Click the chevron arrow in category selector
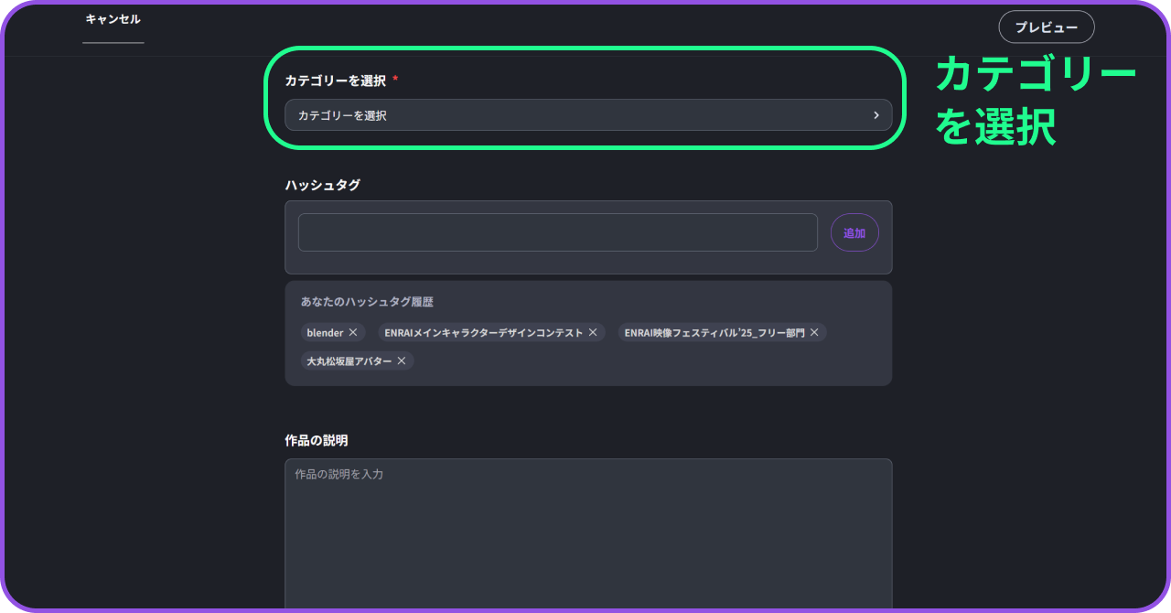Viewport: 1171px width, 613px height. (x=876, y=115)
